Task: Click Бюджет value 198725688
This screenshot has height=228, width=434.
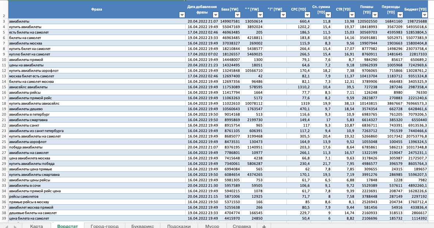Action: coord(416,21)
